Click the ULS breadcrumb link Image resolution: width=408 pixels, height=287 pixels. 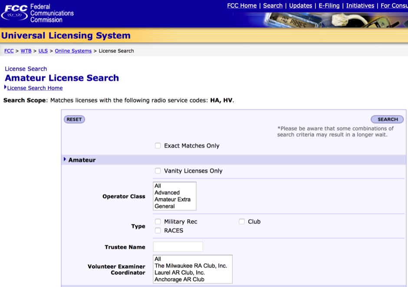[x=43, y=51]
